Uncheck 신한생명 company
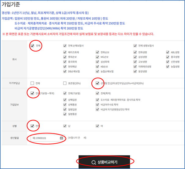 click(168, 62)
